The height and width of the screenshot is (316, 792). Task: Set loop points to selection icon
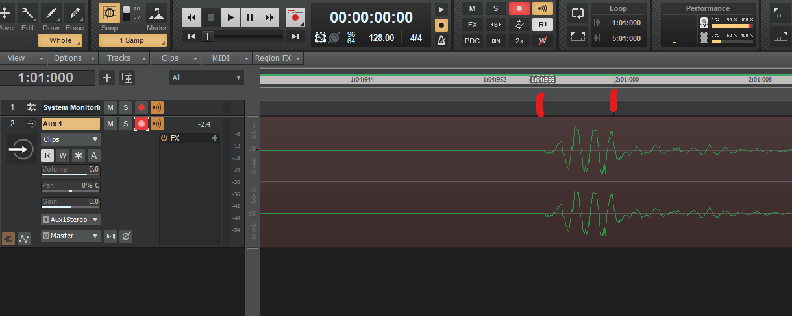pos(577,37)
